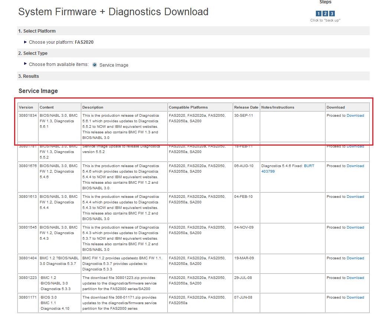Download version 30801613 released 04-FEB-10

point(355,197)
